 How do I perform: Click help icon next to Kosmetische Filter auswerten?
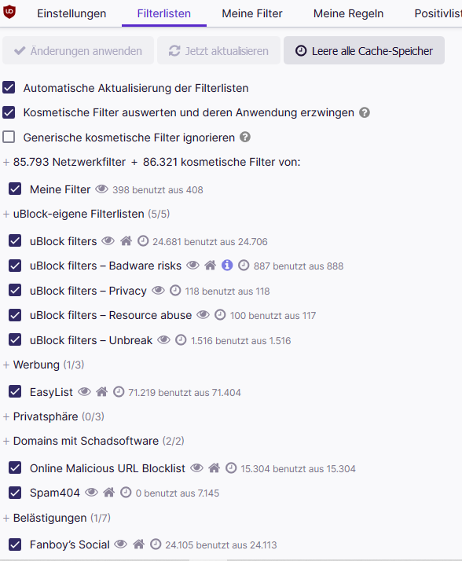click(x=365, y=112)
